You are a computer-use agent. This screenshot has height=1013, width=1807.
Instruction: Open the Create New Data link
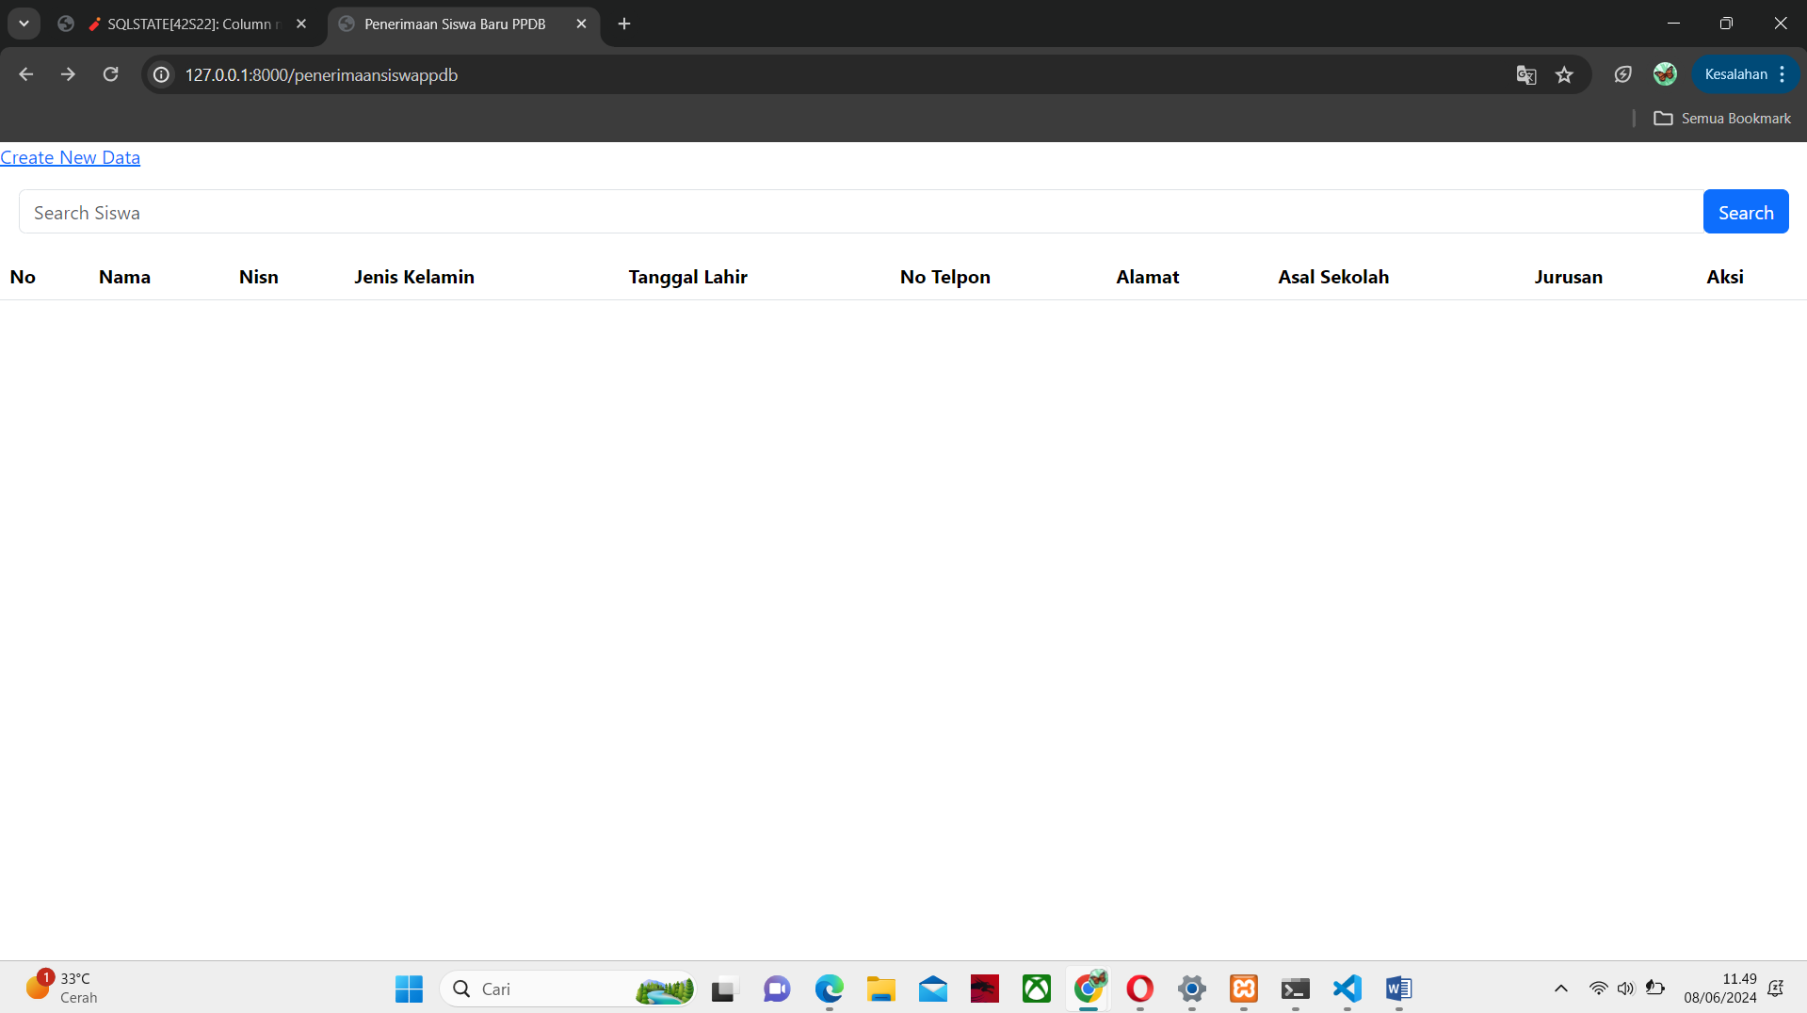tap(70, 157)
